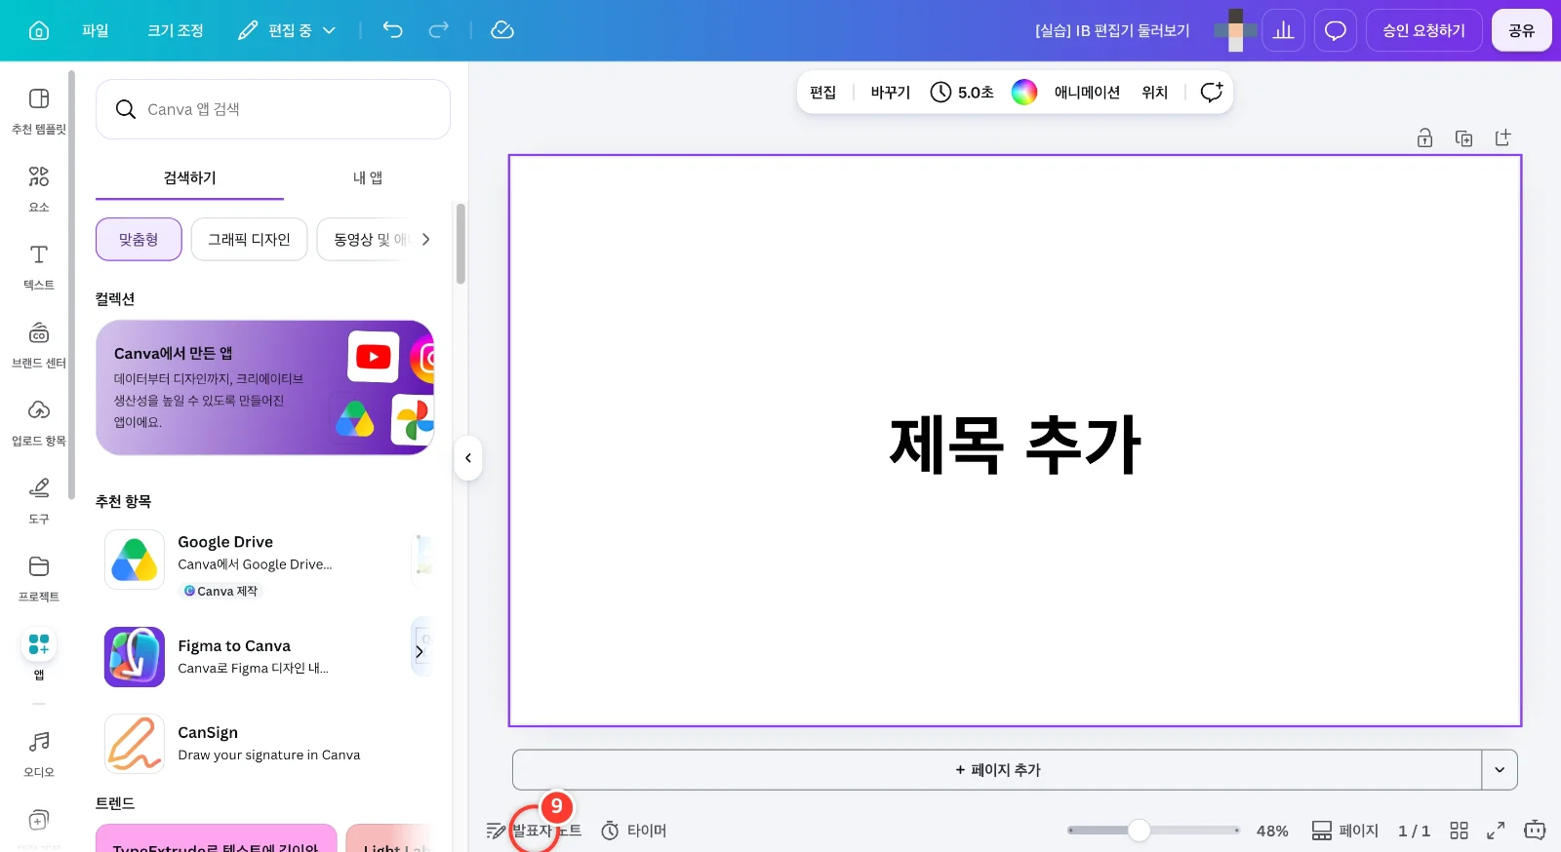The image size is (1561, 852).
Task: Open the 크기 조정 menu
Action: [176, 30]
